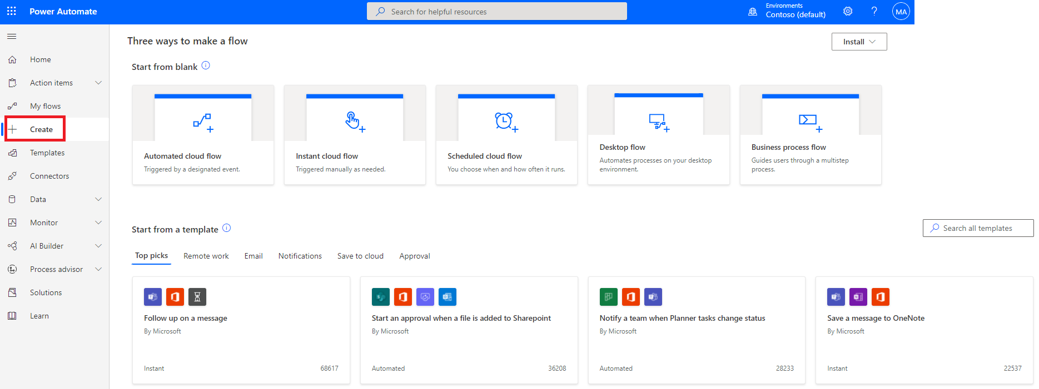Open the Help question mark icon

tap(874, 11)
